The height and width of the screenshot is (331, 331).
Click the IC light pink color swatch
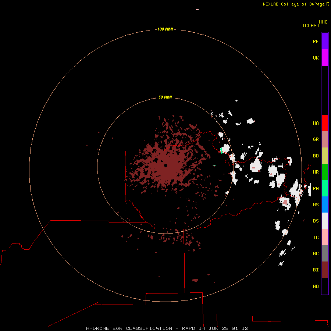click(x=325, y=237)
